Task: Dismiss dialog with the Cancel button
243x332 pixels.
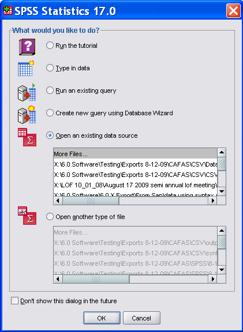Action: pyautogui.click(x=141, y=318)
